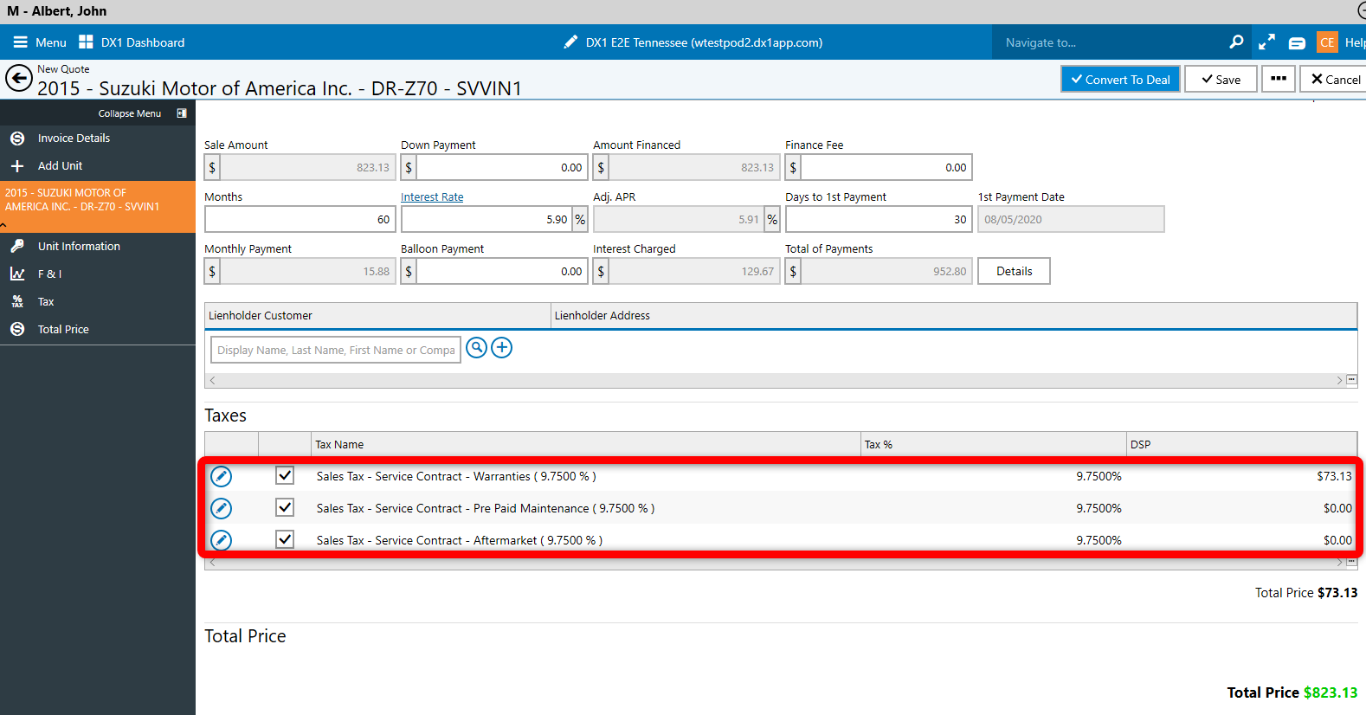Viewport: 1366px width, 715px height.
Task: Search lienholder customer magnifier icon
Action: (476, 348)
